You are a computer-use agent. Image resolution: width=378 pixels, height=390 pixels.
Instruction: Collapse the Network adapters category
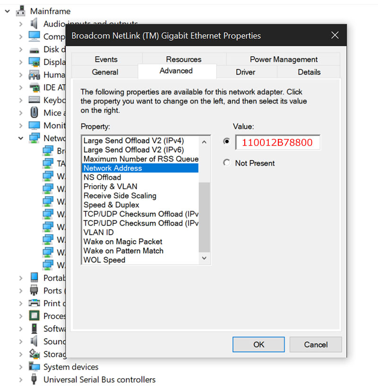(x=20, y=138)
